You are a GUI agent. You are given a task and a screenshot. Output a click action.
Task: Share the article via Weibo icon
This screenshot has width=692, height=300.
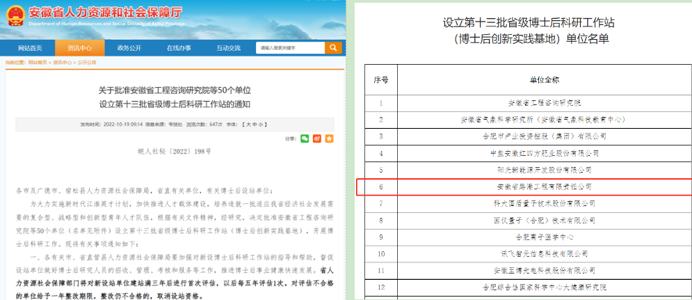[316, 139]
